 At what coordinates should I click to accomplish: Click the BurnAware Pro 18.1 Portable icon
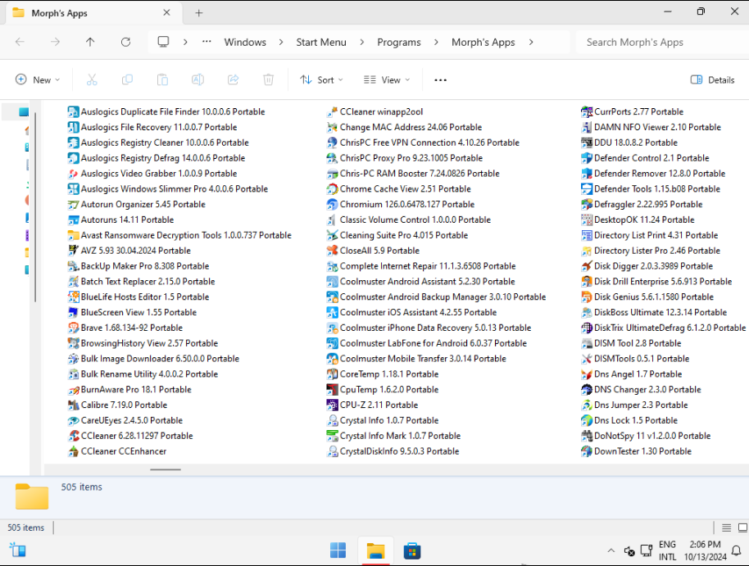[x=73, y=389]
